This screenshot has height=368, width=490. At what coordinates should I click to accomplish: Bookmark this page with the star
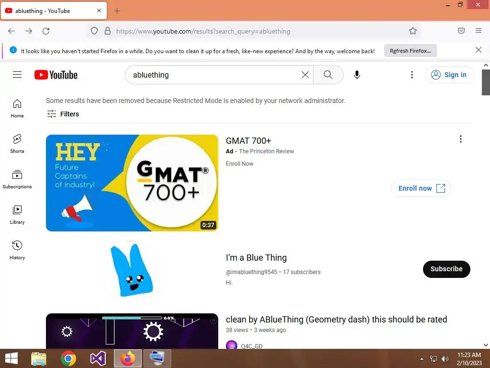[413, 31]
